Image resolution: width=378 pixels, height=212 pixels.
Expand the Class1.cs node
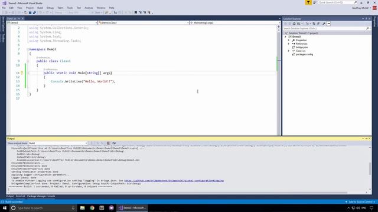(289, 51)
